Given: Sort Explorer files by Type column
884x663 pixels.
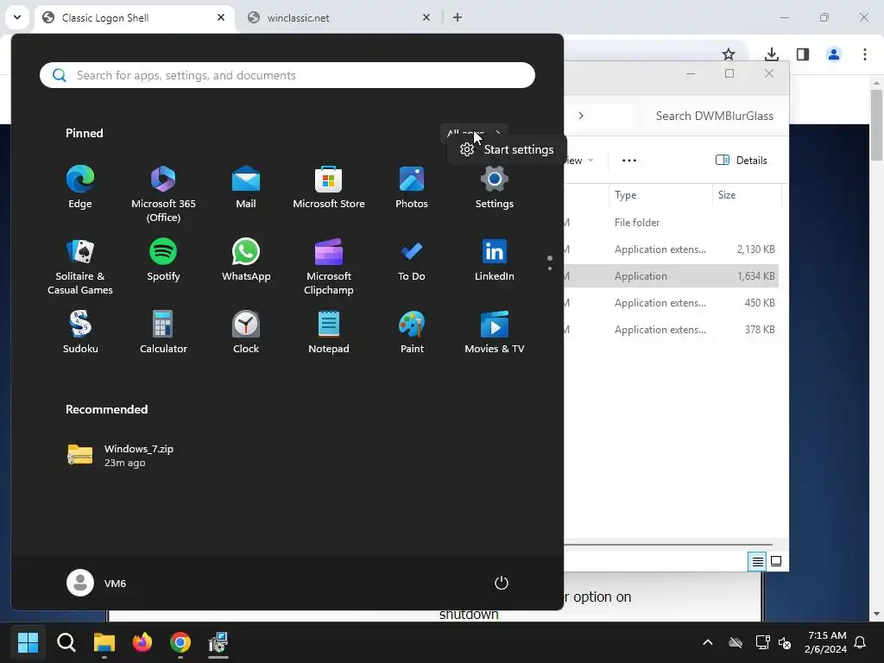Looking at the screenshot, I should 660,195.
